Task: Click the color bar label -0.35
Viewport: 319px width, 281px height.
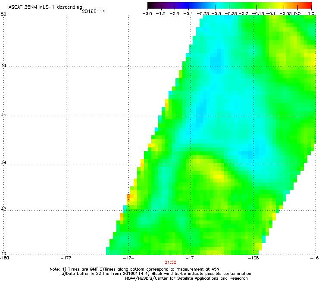Action: click(x=203, y=14)
